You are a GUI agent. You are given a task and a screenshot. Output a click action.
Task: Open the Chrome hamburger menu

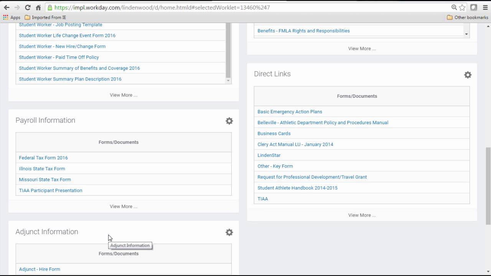pos(484,7)
